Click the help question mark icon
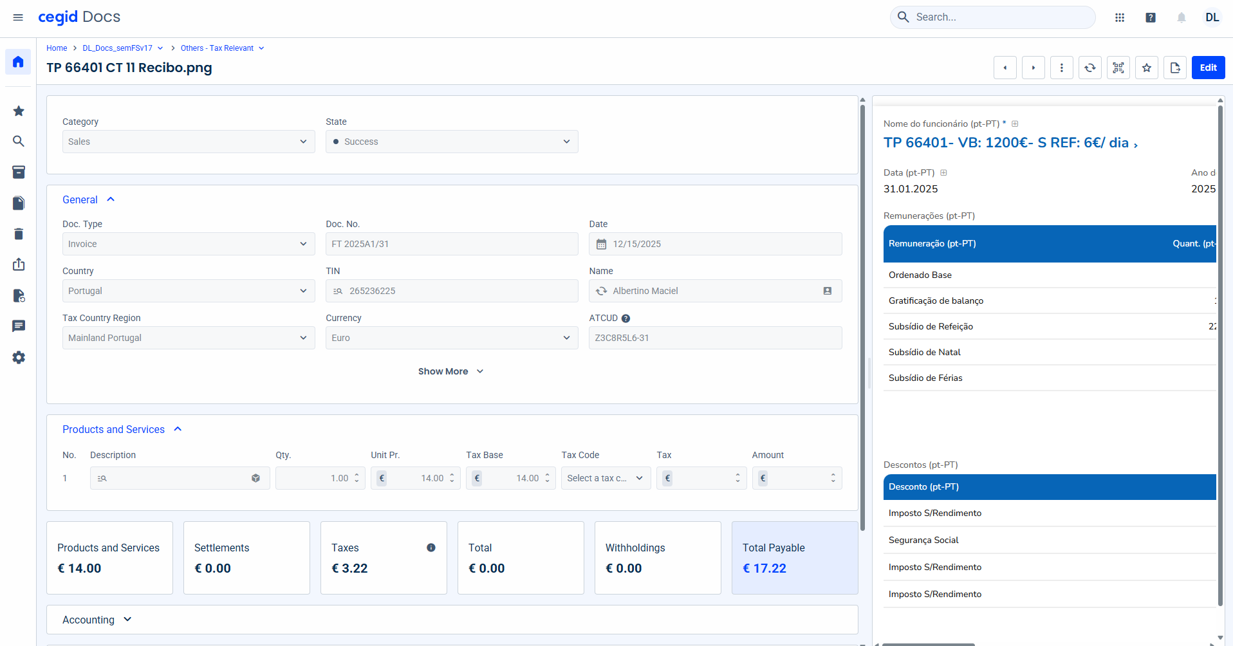 tap(1150, 17)
